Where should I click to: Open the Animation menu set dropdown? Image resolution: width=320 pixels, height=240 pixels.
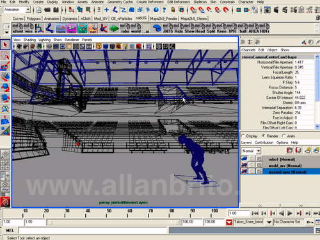tap(28, 10)
